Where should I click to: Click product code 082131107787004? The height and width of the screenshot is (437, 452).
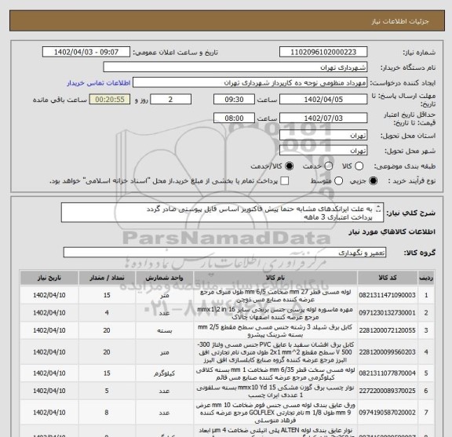point(387,373)
